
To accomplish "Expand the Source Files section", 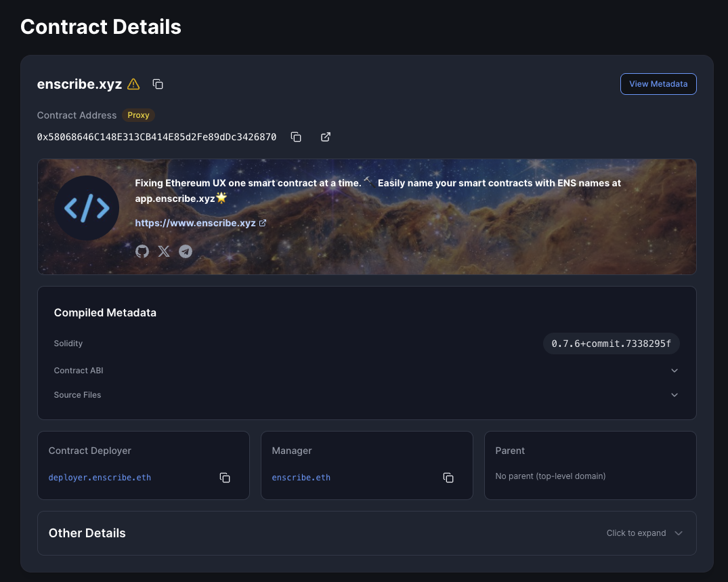I will coord(674,395).
